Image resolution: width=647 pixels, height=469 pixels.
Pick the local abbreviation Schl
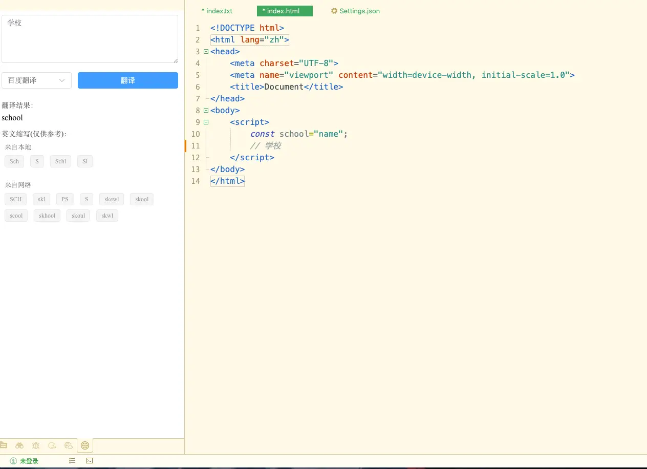pyautogui.click(x=60, y=161)
